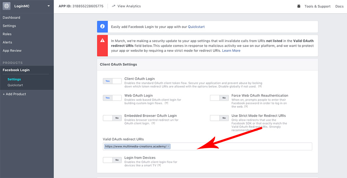Remove the multimedia-creations.academy URI tag
Screen dimensions: 347x178
point(168,146)
